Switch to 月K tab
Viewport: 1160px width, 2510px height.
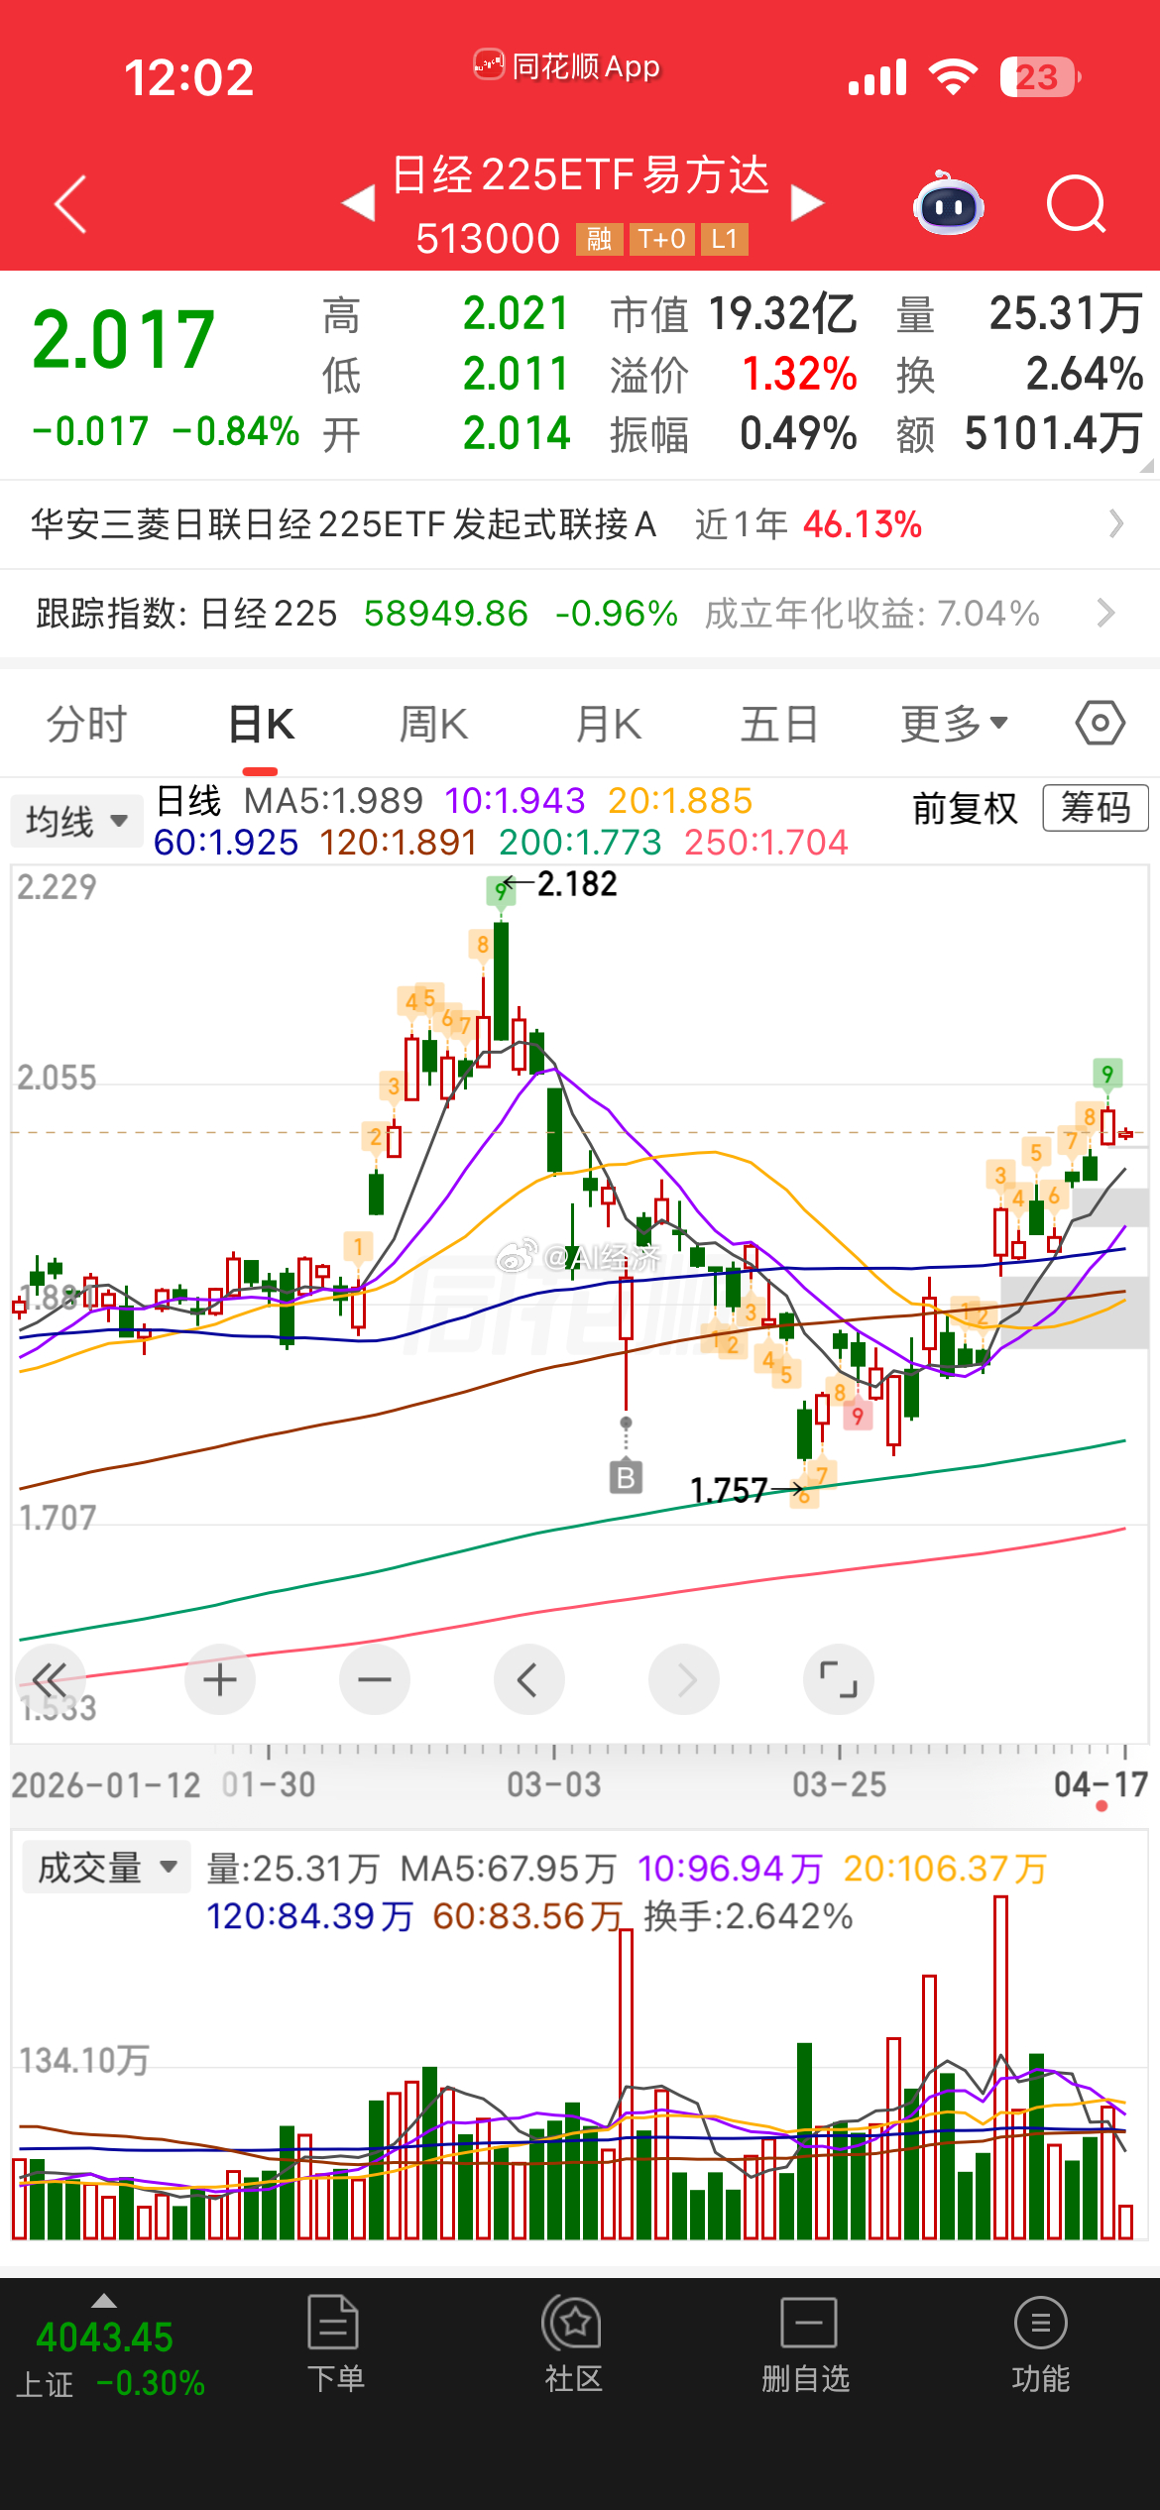[x=608, y=724]
